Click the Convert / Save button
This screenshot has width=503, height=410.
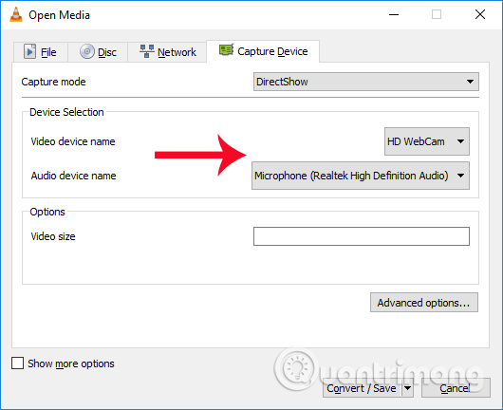click(362, 388)
